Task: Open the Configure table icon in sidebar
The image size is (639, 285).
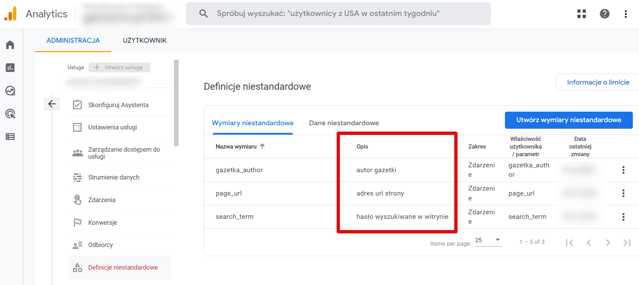Action: pos(10,137)
